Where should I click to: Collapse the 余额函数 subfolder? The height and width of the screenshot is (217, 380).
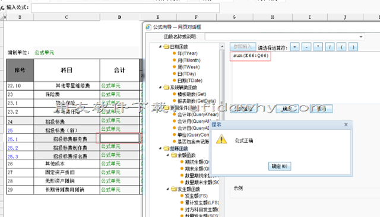(167, 155)
